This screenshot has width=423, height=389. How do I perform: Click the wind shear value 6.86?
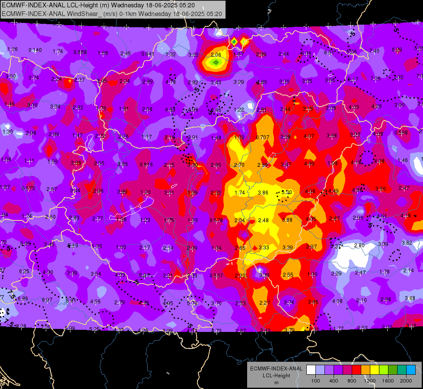[23, 298]
